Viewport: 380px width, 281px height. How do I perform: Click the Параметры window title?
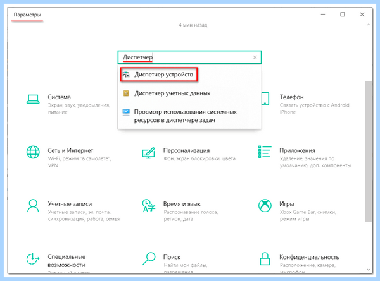coord(27,15)
